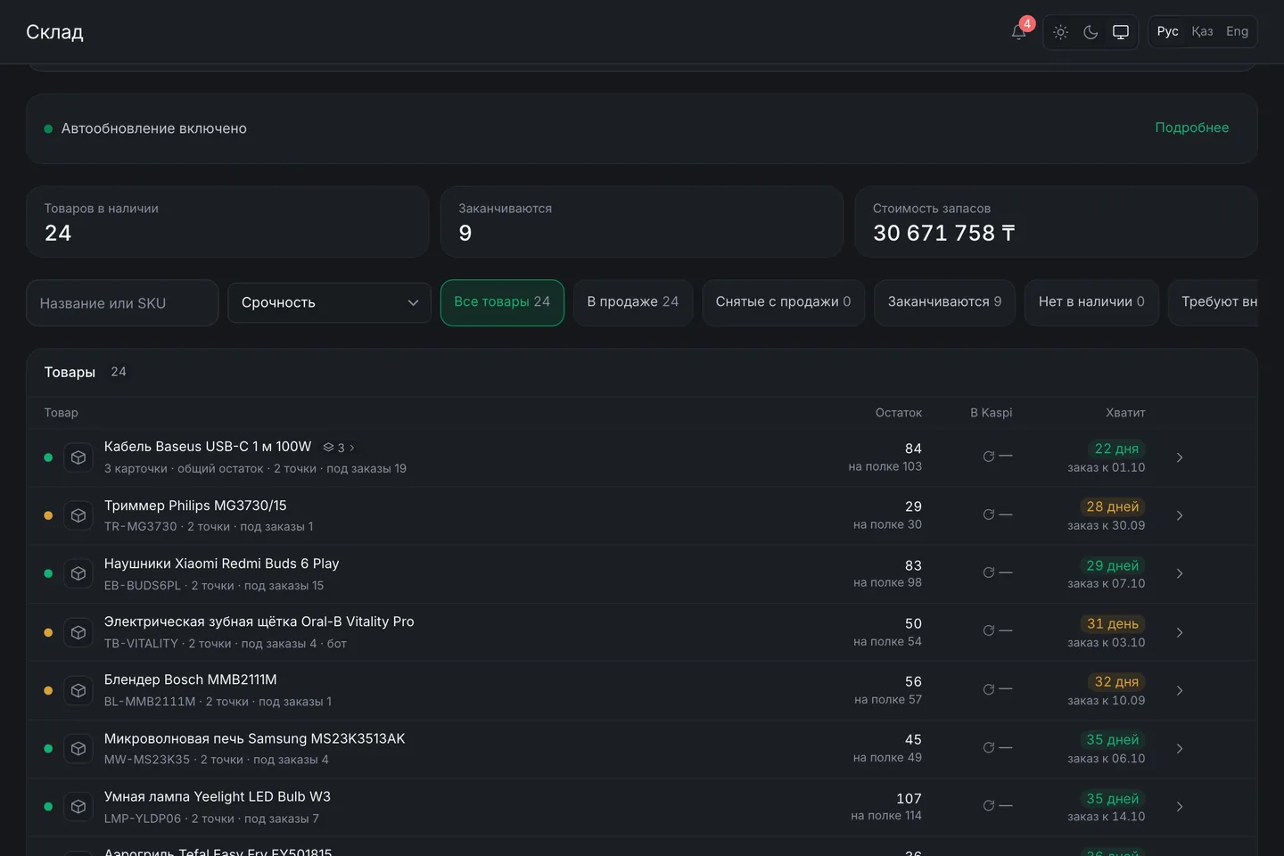
Task: Click Kaspi sync icon in Кабель Baseus row
Action: coord(989,457)
